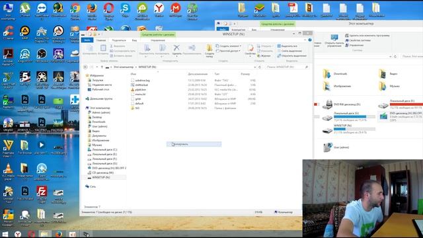Click the Дата изменения column header

(198, 74)
